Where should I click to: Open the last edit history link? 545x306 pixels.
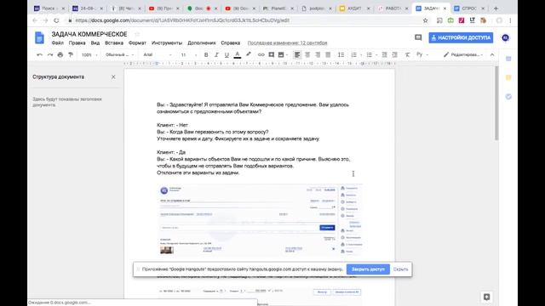point(287,43)
